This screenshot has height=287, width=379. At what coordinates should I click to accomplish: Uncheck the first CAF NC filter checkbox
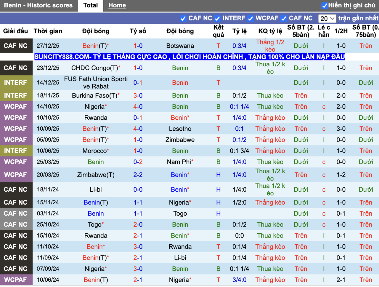(183, 18)
